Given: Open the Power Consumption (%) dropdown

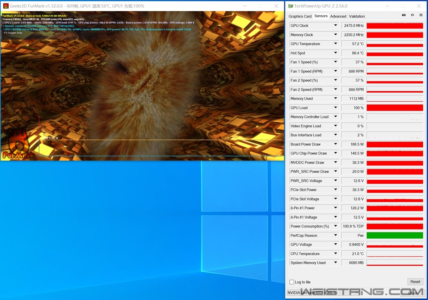Looking at the screenshot, I should 336,226.
